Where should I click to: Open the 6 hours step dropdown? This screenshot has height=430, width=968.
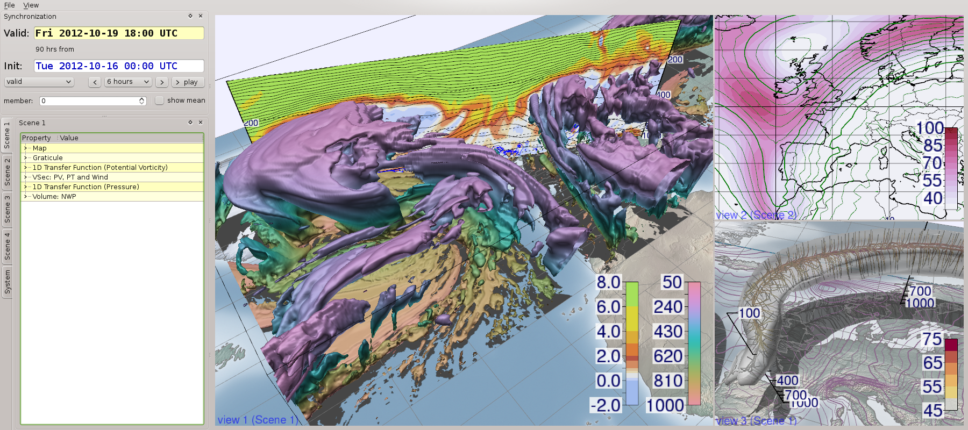(128, 82)
